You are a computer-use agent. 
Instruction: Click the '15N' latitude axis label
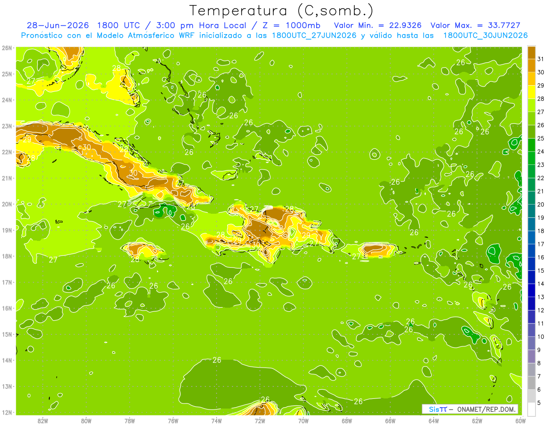tap(7, 334)
